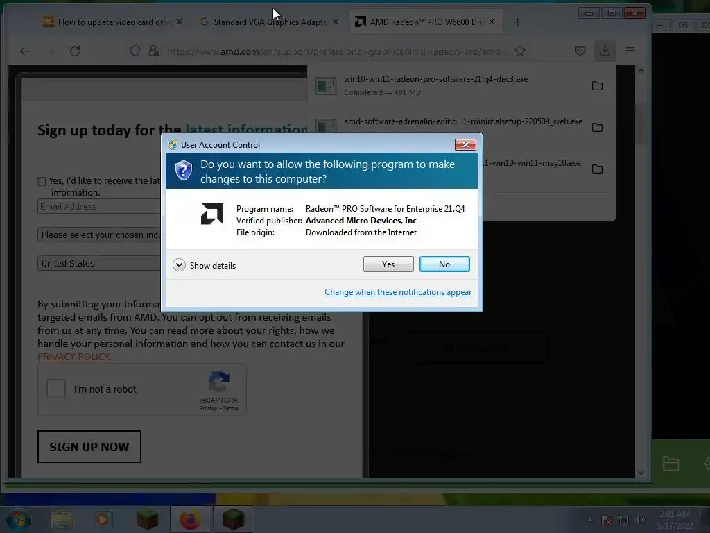Open 'Change when these notifications appear' link

(x=397, y=292)
